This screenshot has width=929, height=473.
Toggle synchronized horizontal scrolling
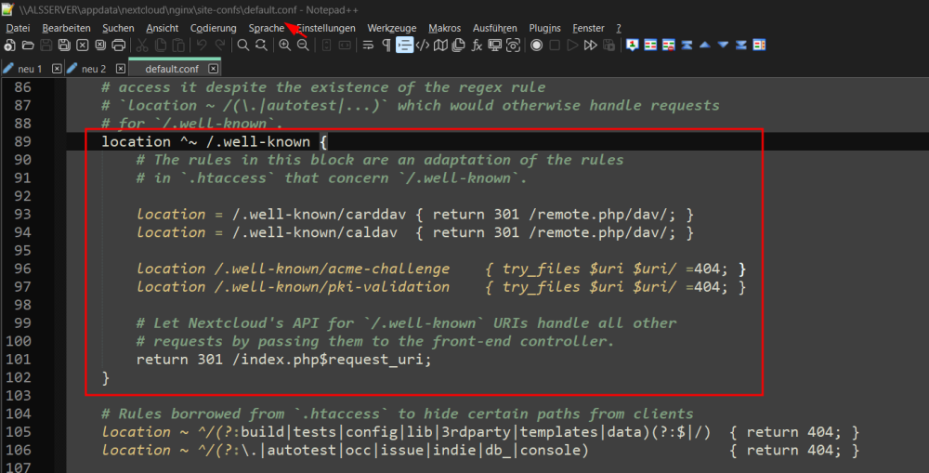pos(345,45)
